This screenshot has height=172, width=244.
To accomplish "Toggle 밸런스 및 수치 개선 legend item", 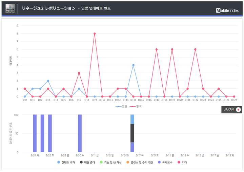I will pyautogui.click(x=140, y=162).
